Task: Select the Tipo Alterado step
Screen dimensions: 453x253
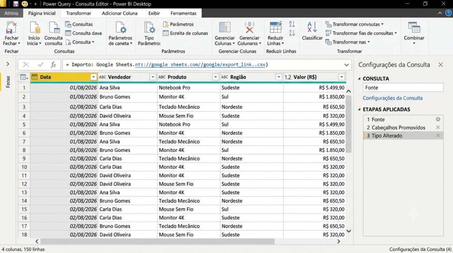Action: click(403, 135)
